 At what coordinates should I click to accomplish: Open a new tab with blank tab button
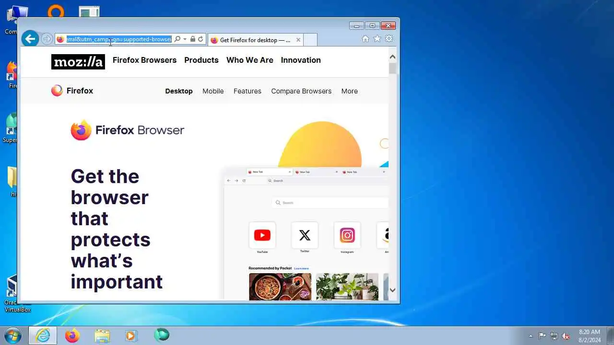pos(310,40)
